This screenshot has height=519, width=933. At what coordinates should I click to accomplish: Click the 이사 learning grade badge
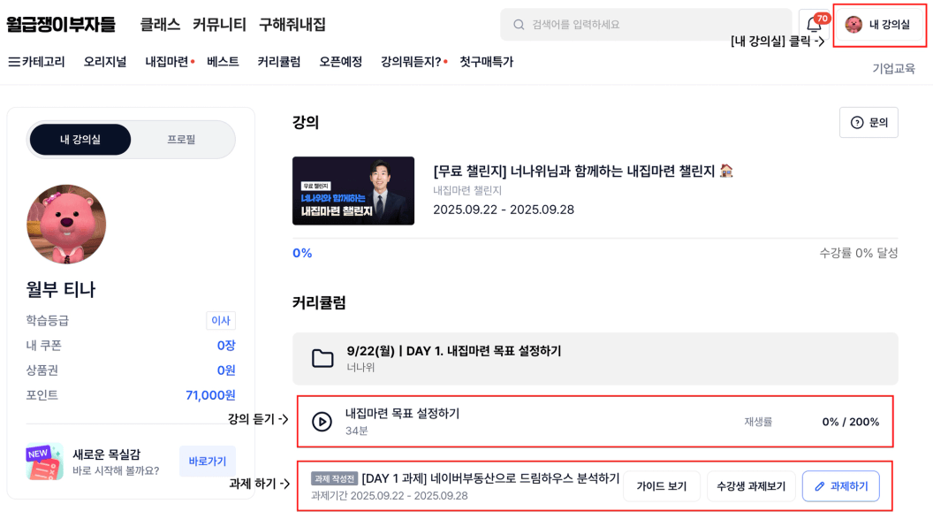coord(221,320)
